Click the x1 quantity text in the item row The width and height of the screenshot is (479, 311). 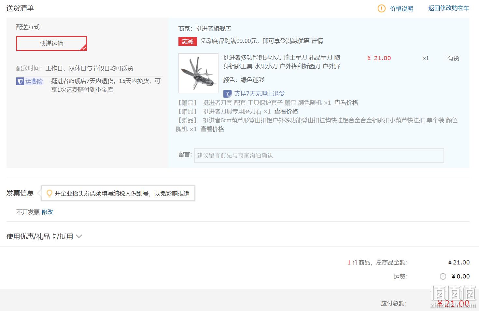(x=426, y=58)
